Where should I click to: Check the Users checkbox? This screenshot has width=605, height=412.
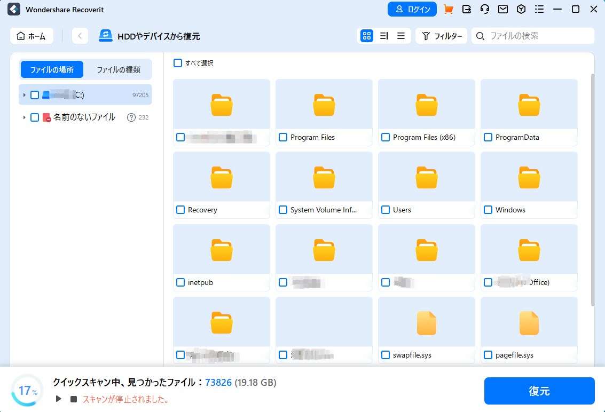[386, 210]
